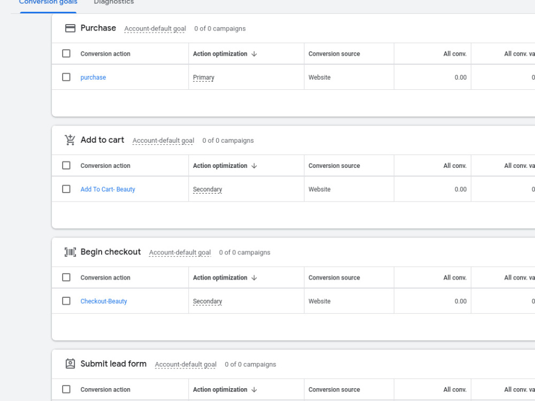Image resolution: width=535 pixels, height=401 pixels.
Task: Click Website source cell in Add To Cart- Beauty row
Action: 319,189
